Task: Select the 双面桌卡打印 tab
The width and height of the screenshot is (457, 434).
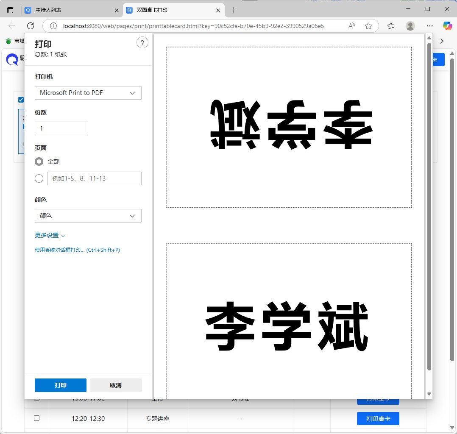Action: [174, 10]
